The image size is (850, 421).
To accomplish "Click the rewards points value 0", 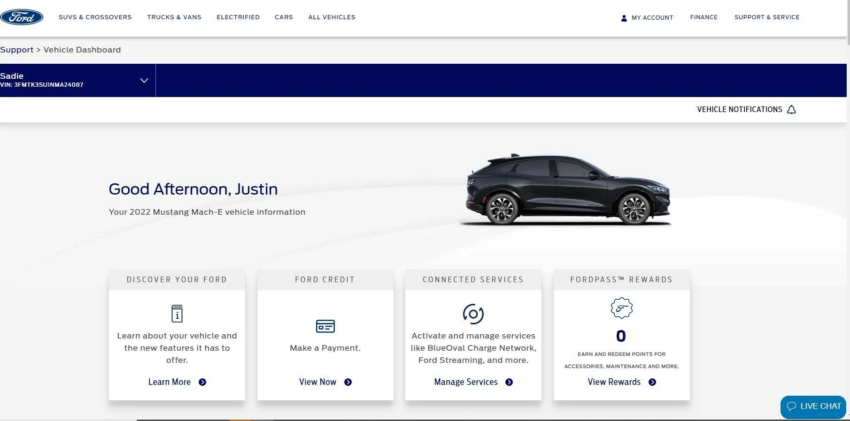I will [621, 336].
